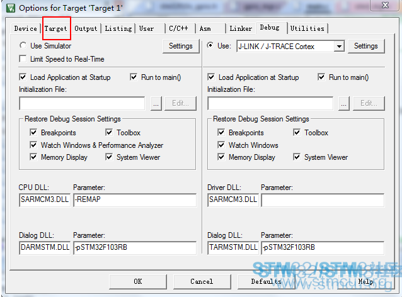Toggle Watch Windows & Performance Analyzer
This screenshot has height=297, width=402.
tap(33, 145)
